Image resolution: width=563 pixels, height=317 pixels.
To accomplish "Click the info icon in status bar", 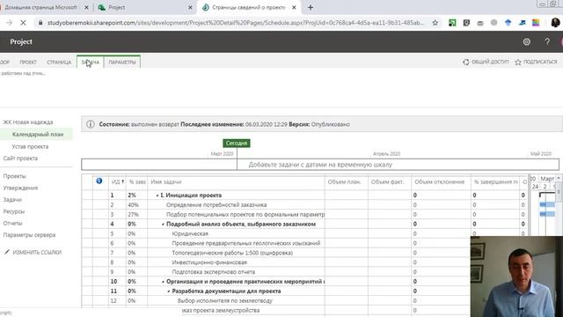I will tap(90, 124).
